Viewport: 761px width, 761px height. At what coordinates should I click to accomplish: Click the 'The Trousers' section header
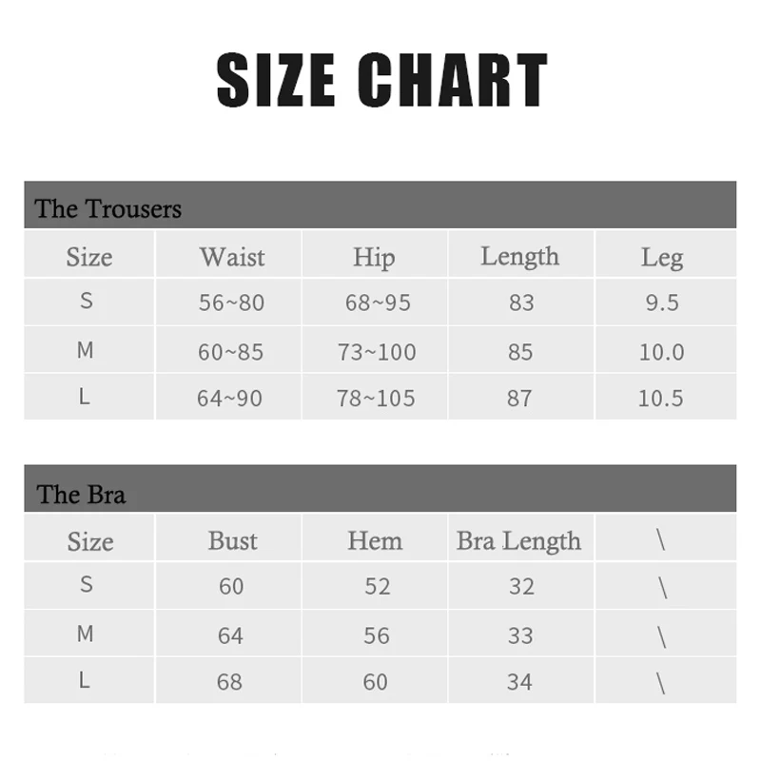pyautogui.click(x=107, y=208)
